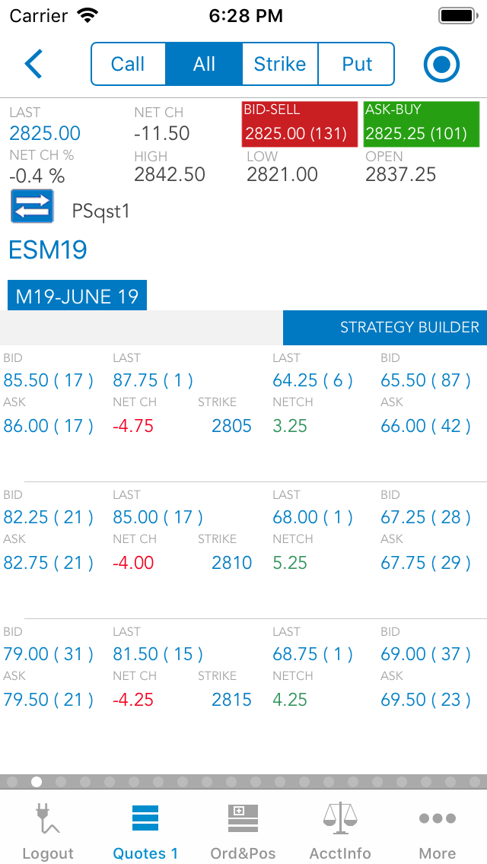Select the M19-JUNE 19 expiry tab

[x=77, y=296]
